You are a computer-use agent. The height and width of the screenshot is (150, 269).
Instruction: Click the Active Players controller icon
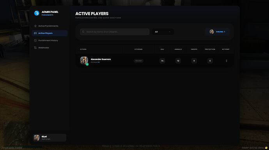[35, 33]
